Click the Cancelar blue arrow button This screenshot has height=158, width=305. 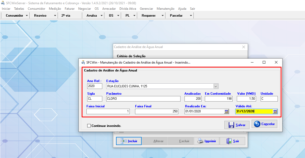[x=264, y=124]
